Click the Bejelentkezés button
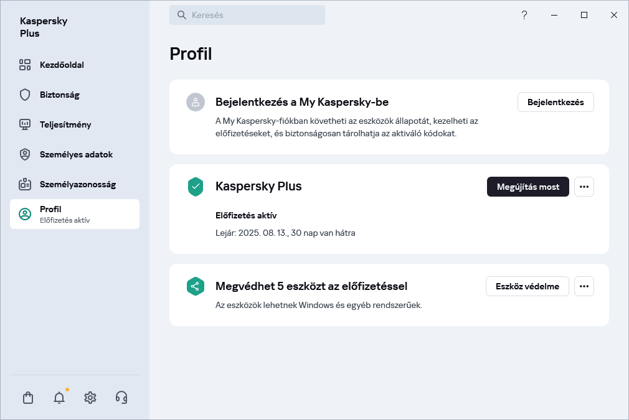Screen dimensions: 629x420 [556, 102]
